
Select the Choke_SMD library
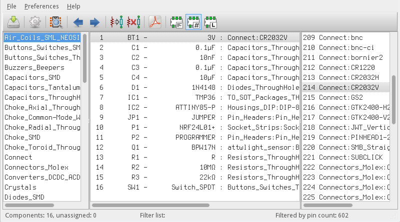point(42,138)
